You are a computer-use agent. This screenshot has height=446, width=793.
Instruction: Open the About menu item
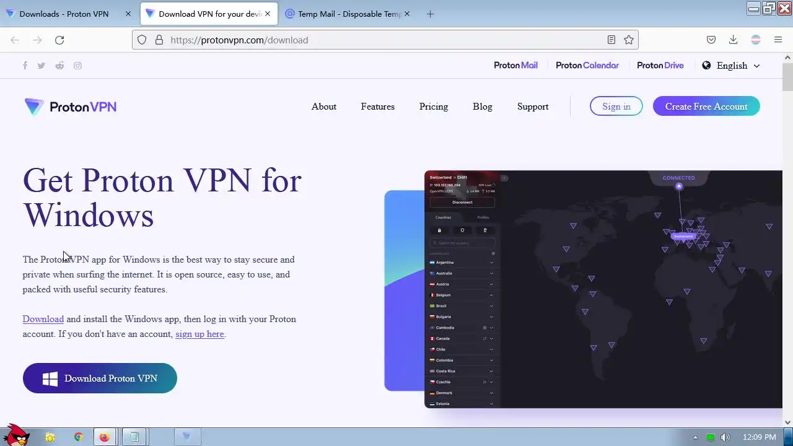click(x=324, y=107)
